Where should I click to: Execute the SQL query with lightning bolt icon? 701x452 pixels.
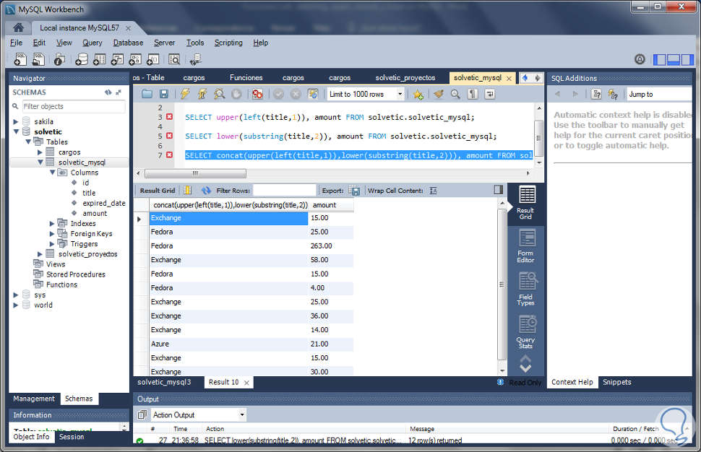184,94
